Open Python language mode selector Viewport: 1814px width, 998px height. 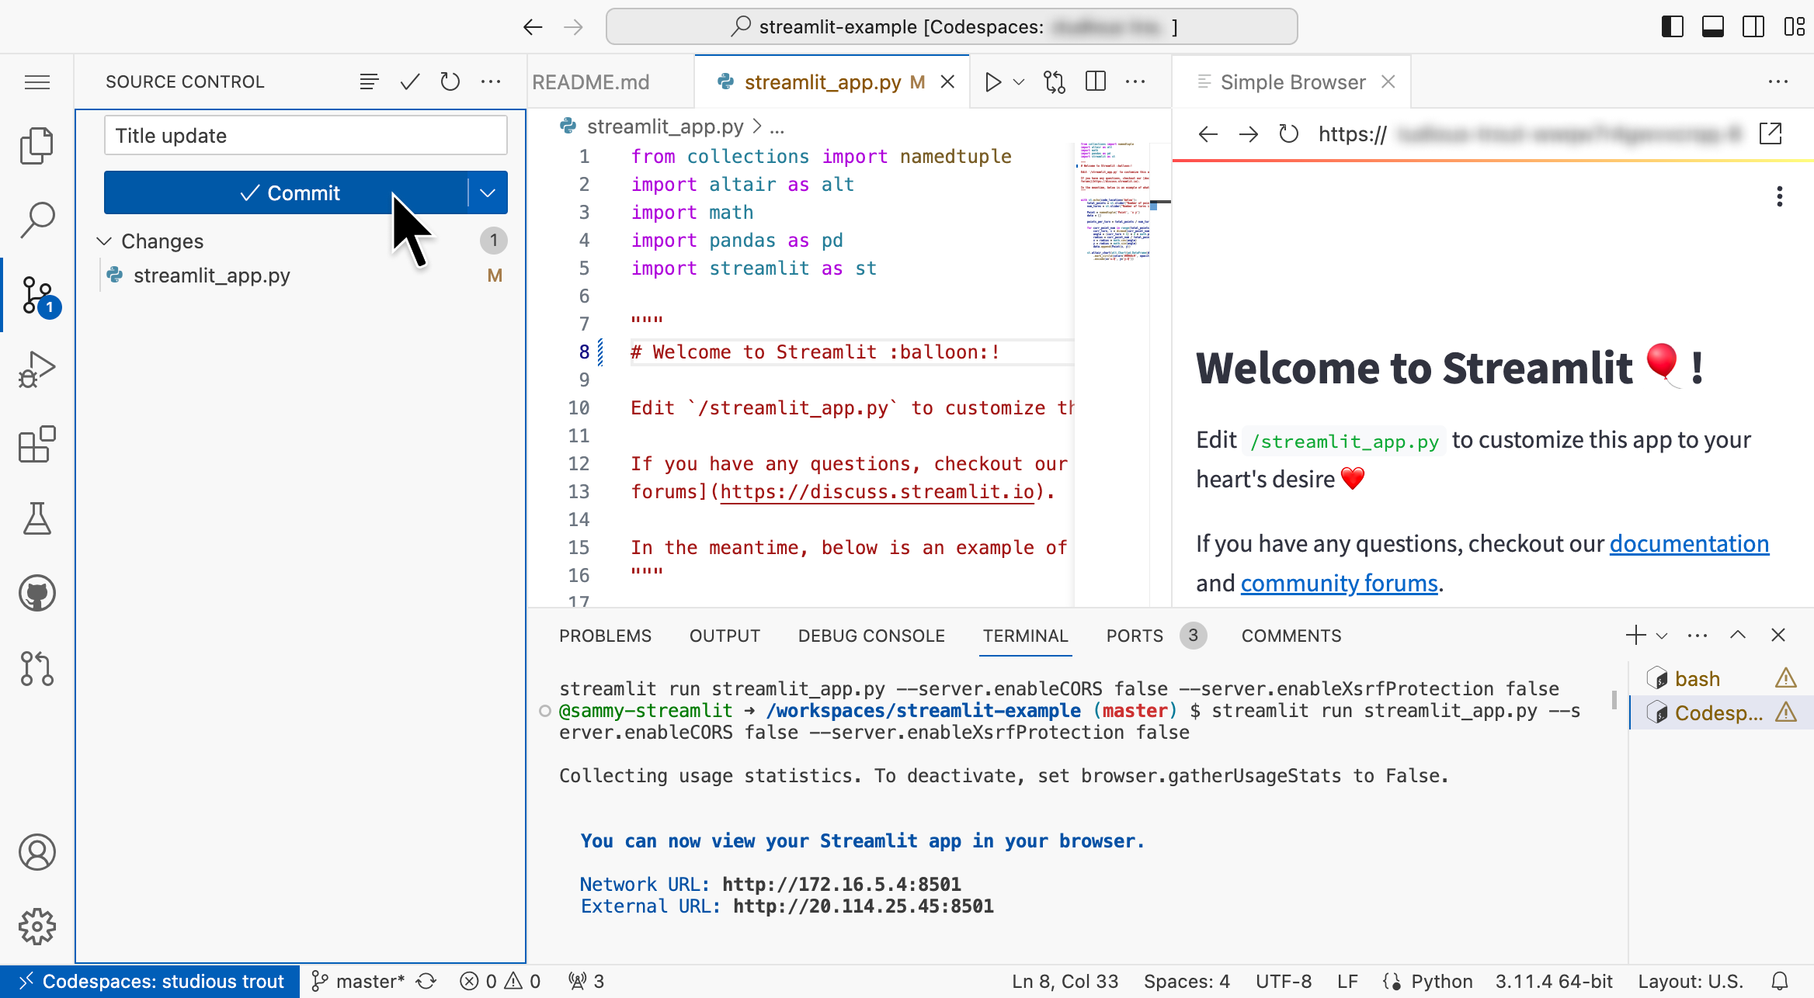(1441, 982)
